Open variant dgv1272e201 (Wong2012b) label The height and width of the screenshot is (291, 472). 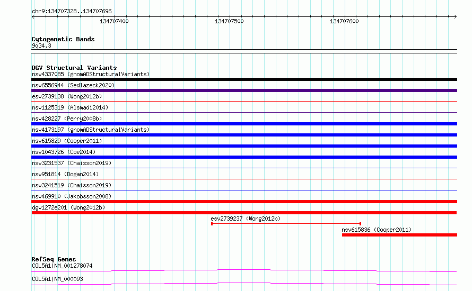coord(68,207)
